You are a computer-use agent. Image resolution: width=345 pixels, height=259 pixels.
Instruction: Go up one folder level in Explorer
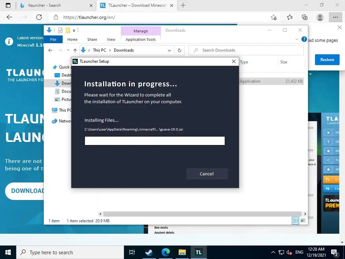click(75, 50)
